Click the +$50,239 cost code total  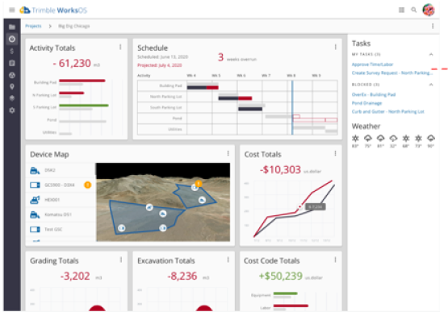pyautogui.click(x=281, y=276)
